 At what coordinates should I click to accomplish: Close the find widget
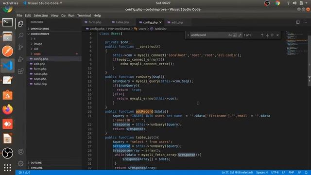pos(277,35)
